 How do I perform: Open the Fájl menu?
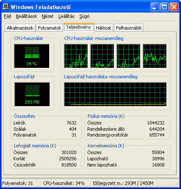[x=8, y=16]
